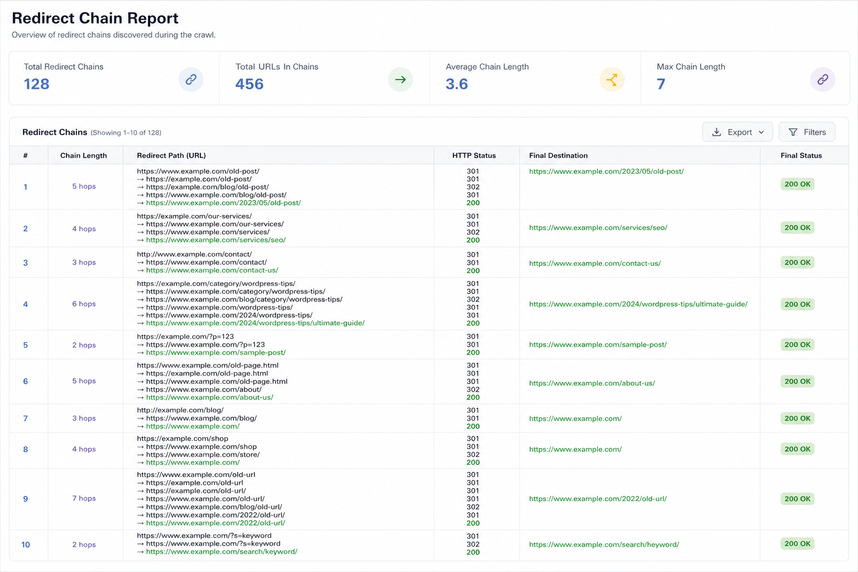Click path URL https://example.com/our-services/
Image resolution: width=858 pixels, height=572 pixels.
(x=194, y=216)
